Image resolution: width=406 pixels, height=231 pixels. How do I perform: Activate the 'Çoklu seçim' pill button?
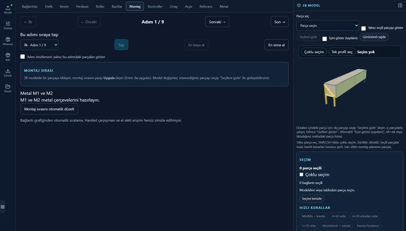[314, 52]
